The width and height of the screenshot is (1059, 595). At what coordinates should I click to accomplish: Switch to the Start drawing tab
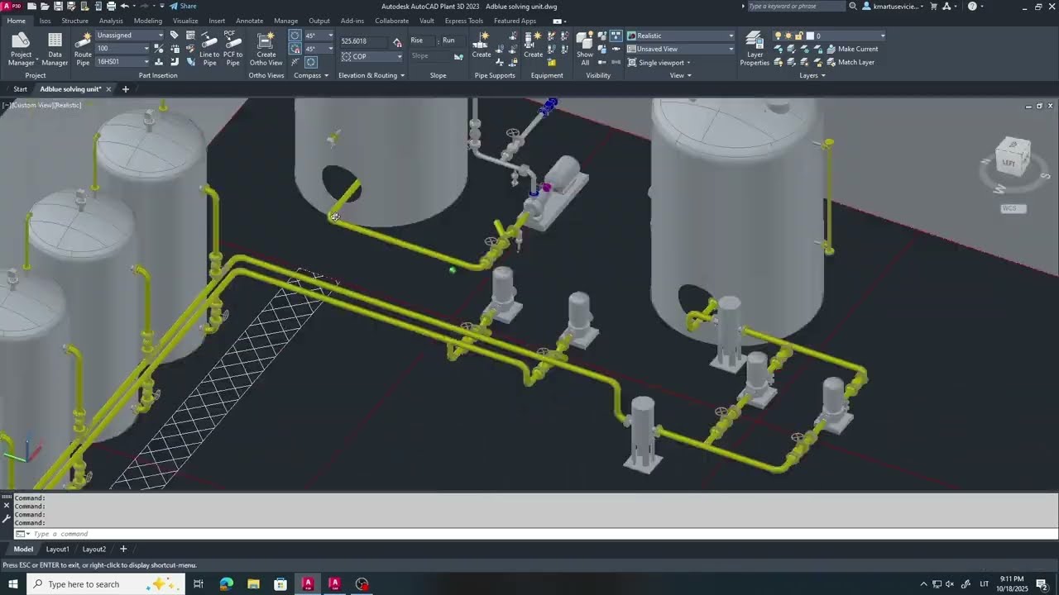20,89
